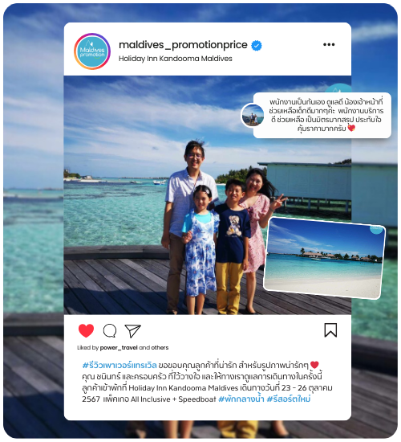Viewport: 401px width, 442px height.
Task: Open Maldives promotion profile picture
Action: coord(92,51)
